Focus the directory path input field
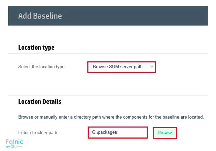This screenshot has height=151, width=216. click(x=118, y=132)
